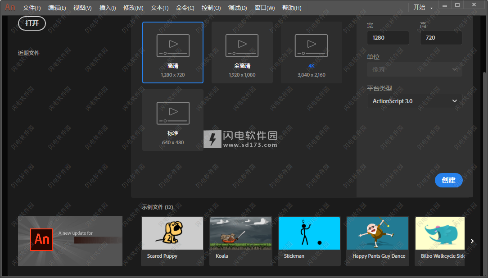Click the Adobe Animate logo icon in title bar
The width and height of the screenshot is (488, 278).
pos(10,7)
